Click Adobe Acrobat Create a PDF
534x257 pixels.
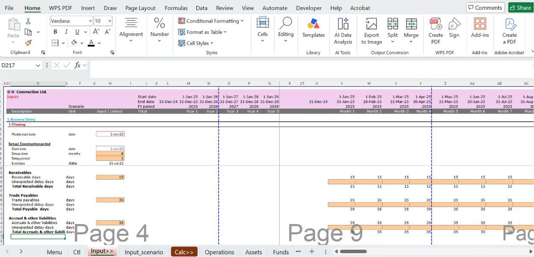(510, 31)
